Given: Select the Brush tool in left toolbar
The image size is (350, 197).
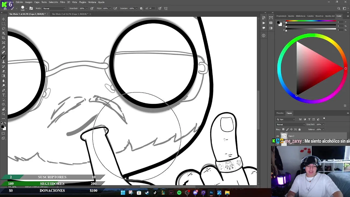Looking at the screenshot, I should pos(4,57).
